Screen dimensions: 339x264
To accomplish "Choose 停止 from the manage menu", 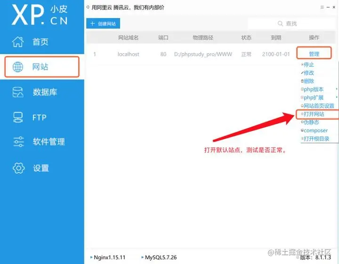I will 308,64.
